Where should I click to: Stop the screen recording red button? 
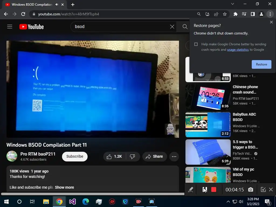(214, 189)
